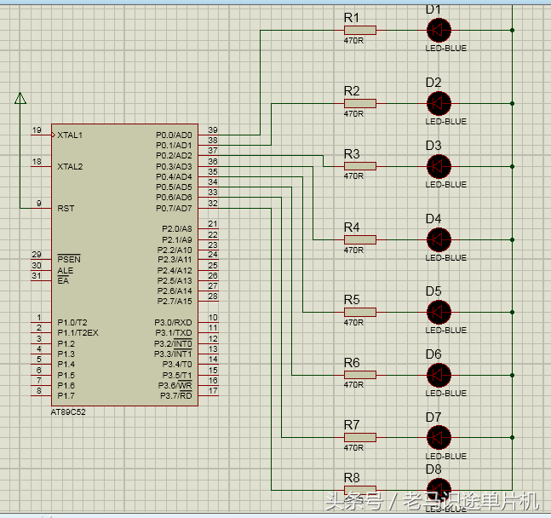Select the D1 LED at top
Screen dimensions: 551x518
tap(439, 31)
